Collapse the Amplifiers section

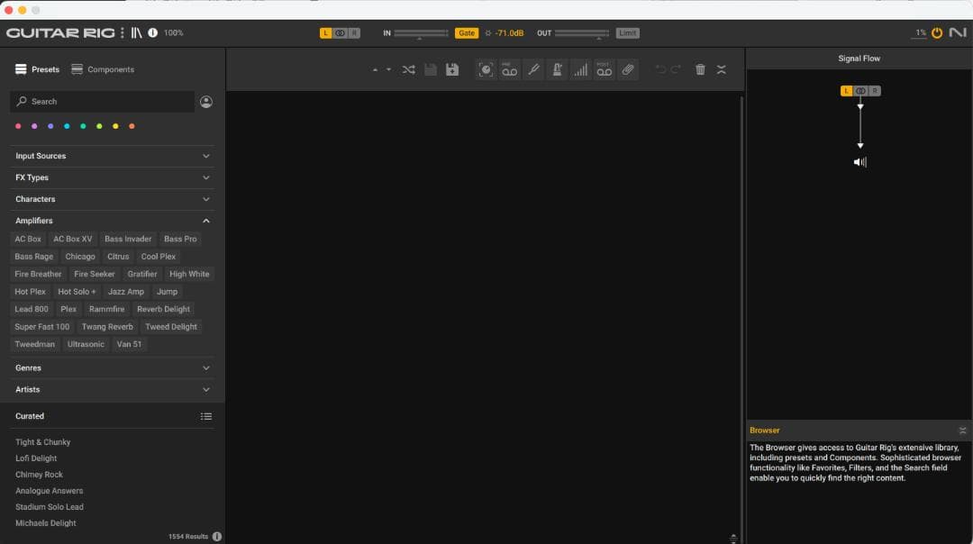(205, 221)
